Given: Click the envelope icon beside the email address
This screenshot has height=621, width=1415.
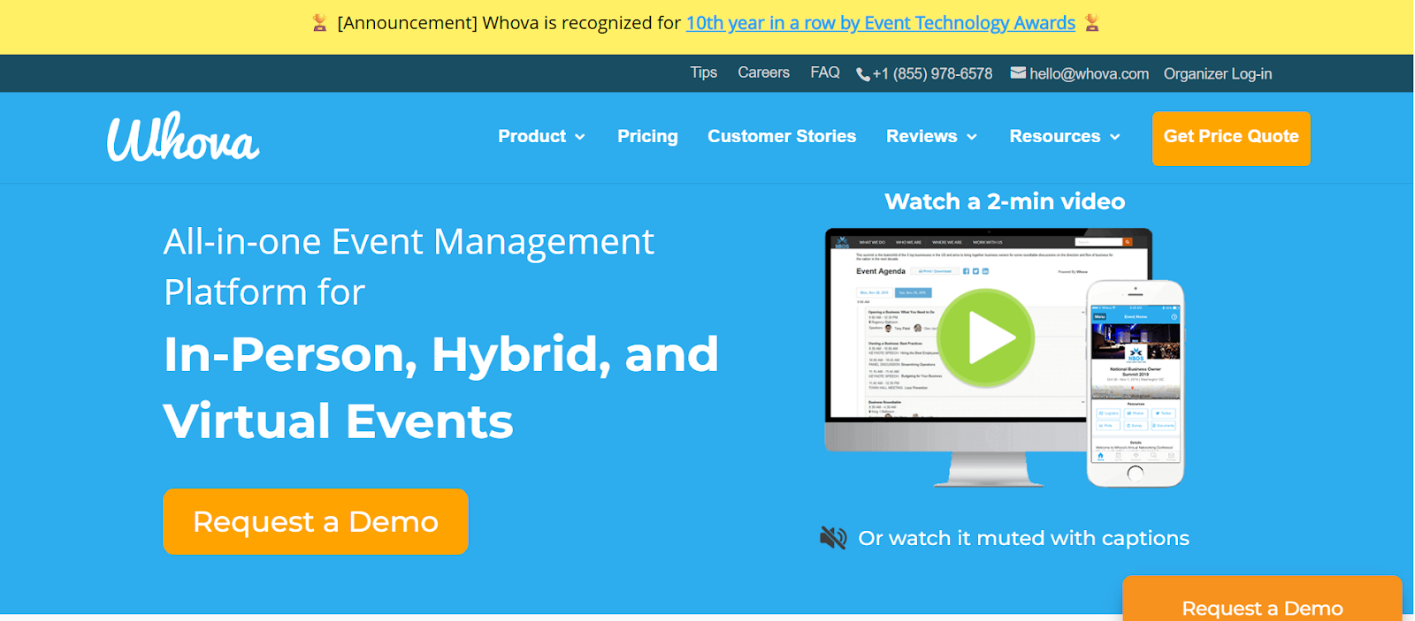Looking at the screenshot, I should (1018, 73).
